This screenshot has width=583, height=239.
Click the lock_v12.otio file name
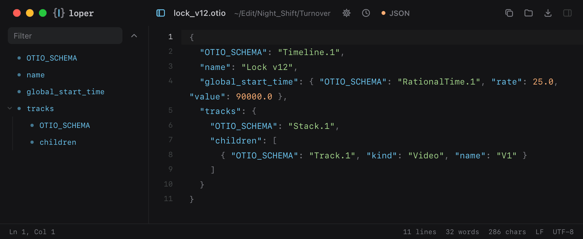pos(200,13)
